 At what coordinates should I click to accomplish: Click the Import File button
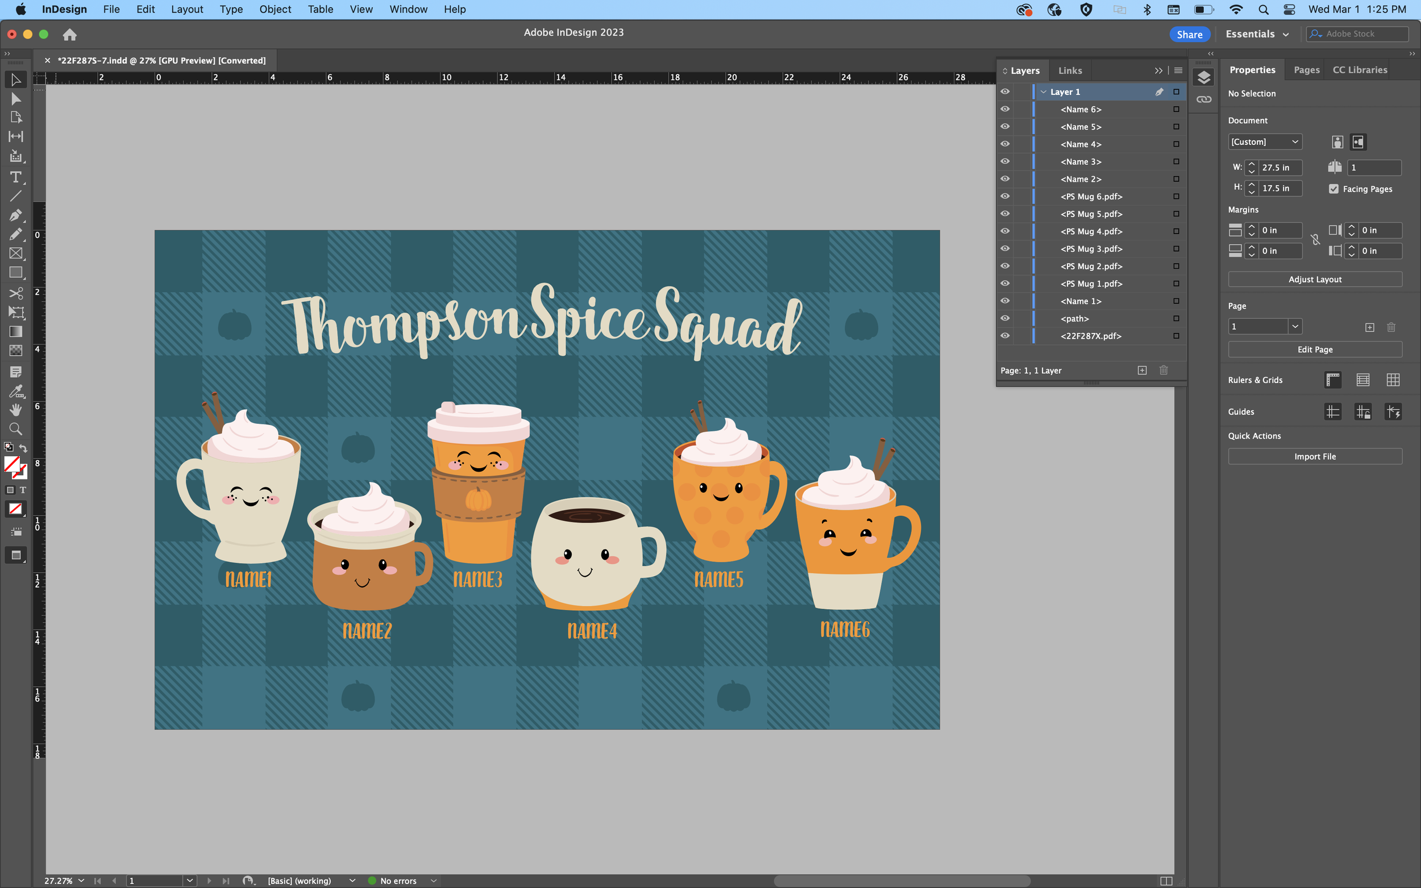coord(1314,456)
